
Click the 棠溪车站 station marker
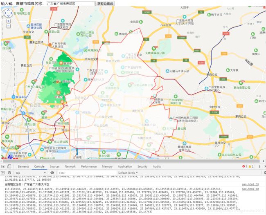(x=14, y=97)
